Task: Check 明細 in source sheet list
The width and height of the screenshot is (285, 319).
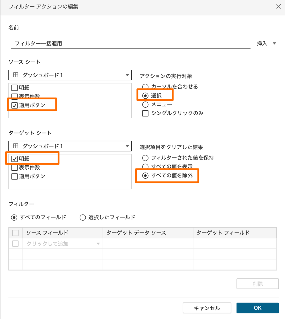Action: coord(15,88)
